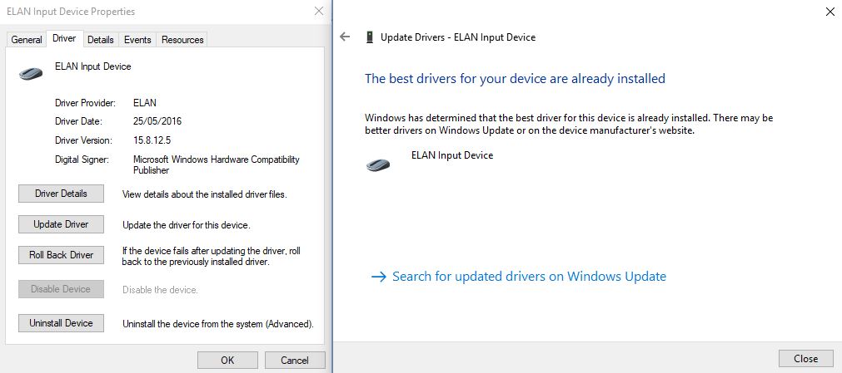Image resolution: width=842 pixels, height=373 pixels.
Task: Click 'ELAN Input Device' name in Properties dialog
Action: tap(93, 66)
